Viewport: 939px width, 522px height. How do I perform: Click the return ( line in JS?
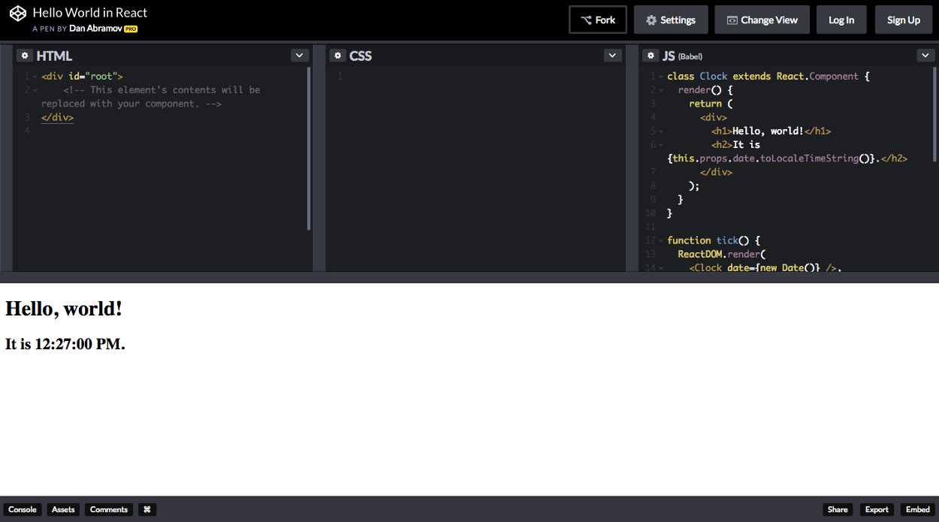(711, 104)
